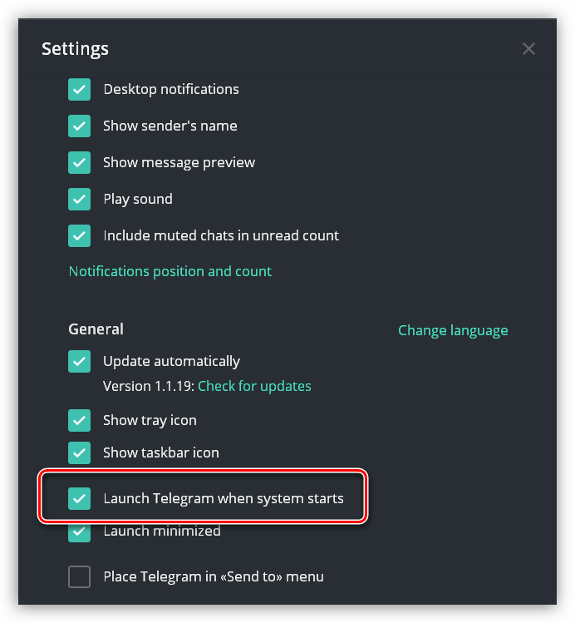Click the Change language link
This screenshot has width=575, height=623.
coord(453,330)
